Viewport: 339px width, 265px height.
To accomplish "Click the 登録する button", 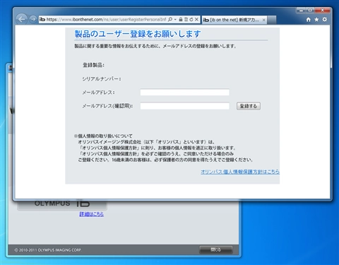I will pyautogui.click(x=249, y=106).
